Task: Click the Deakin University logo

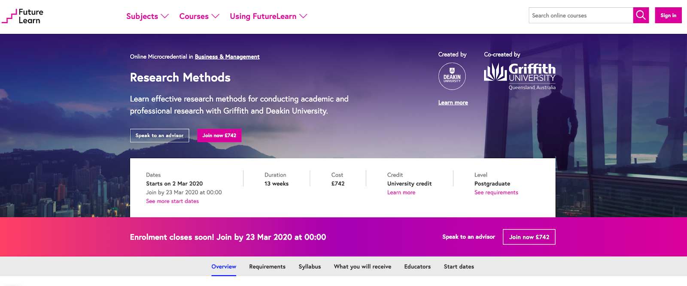Action: point(452,76)
